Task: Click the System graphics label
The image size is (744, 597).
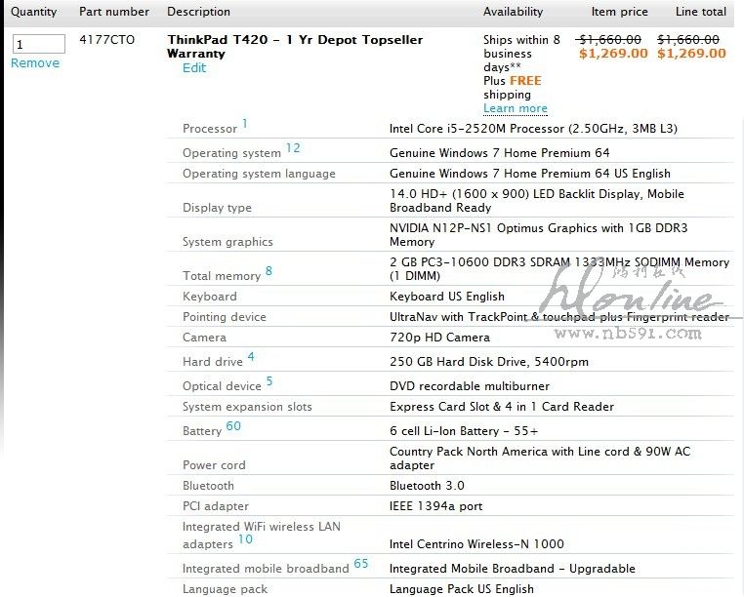Action: (227, 242)
